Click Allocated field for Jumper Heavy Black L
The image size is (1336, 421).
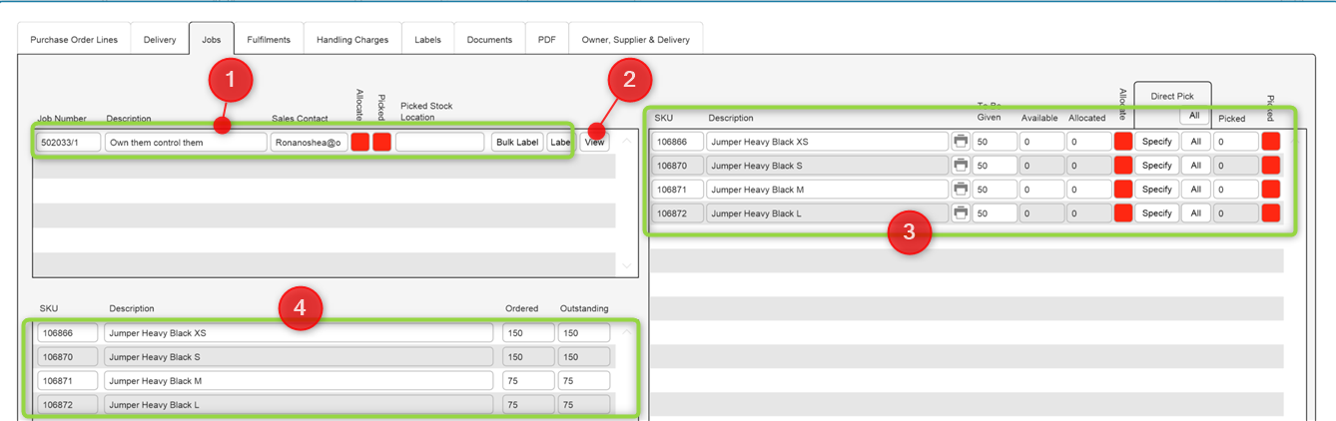pyautogui.click(x=1089, y=213)
